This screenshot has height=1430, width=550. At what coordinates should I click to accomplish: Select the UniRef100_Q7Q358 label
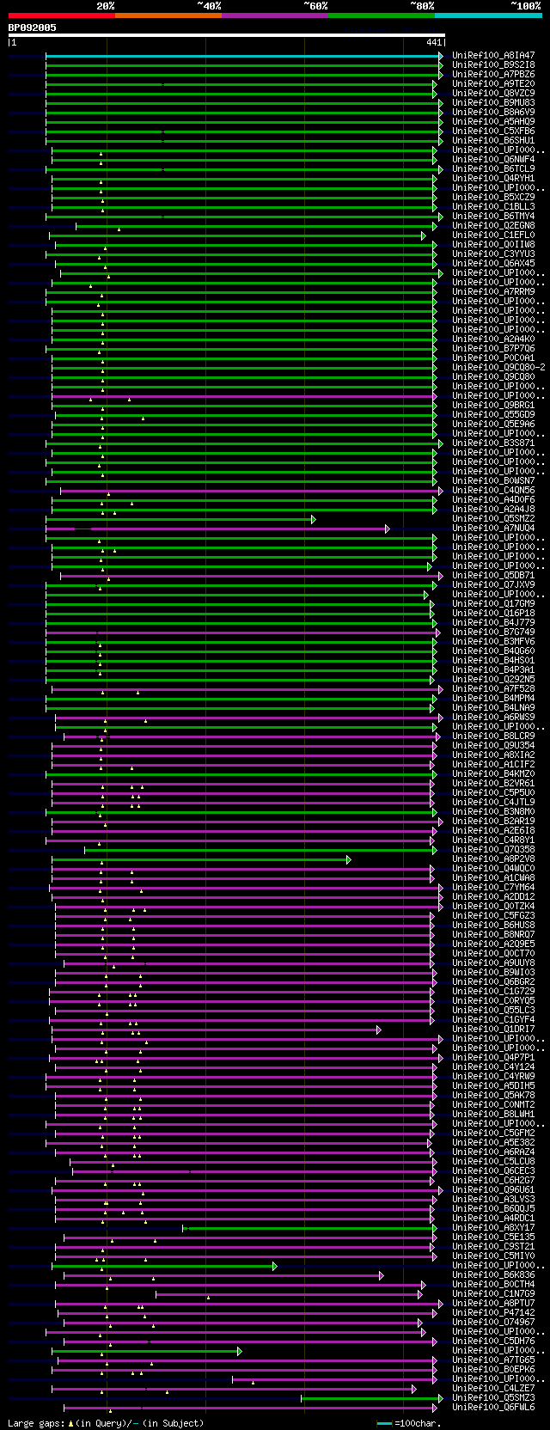[493, 850]
